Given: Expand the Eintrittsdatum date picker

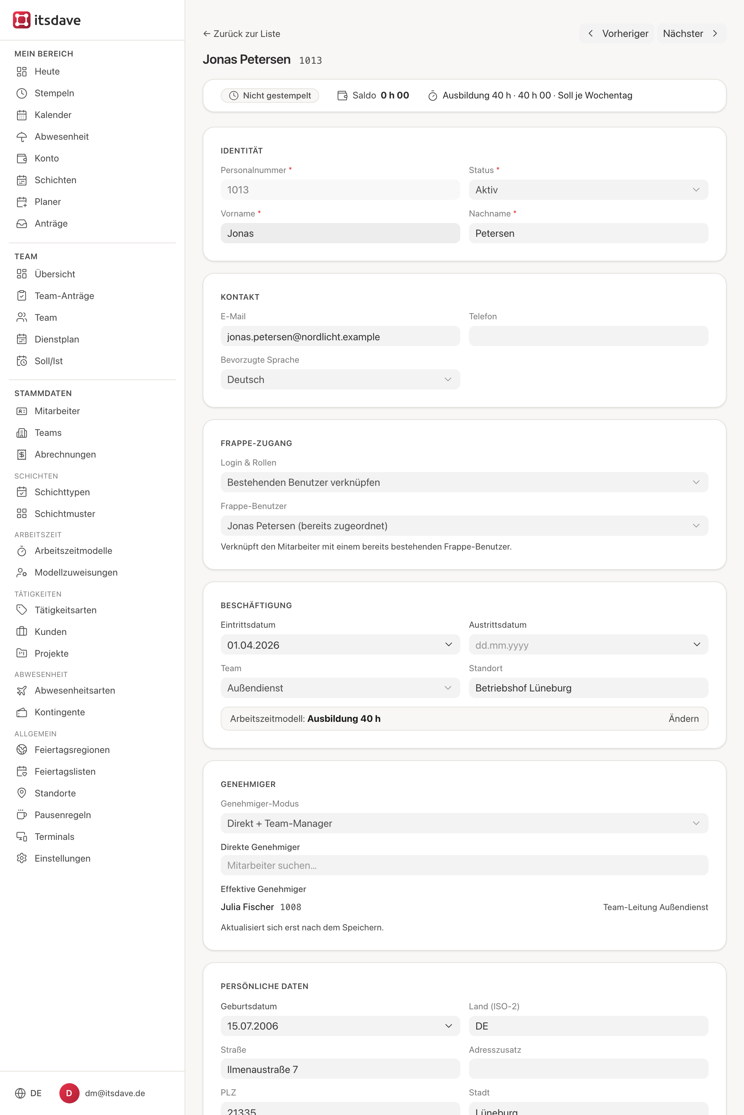Looking at the screenshot, I should tap(340, 645).
